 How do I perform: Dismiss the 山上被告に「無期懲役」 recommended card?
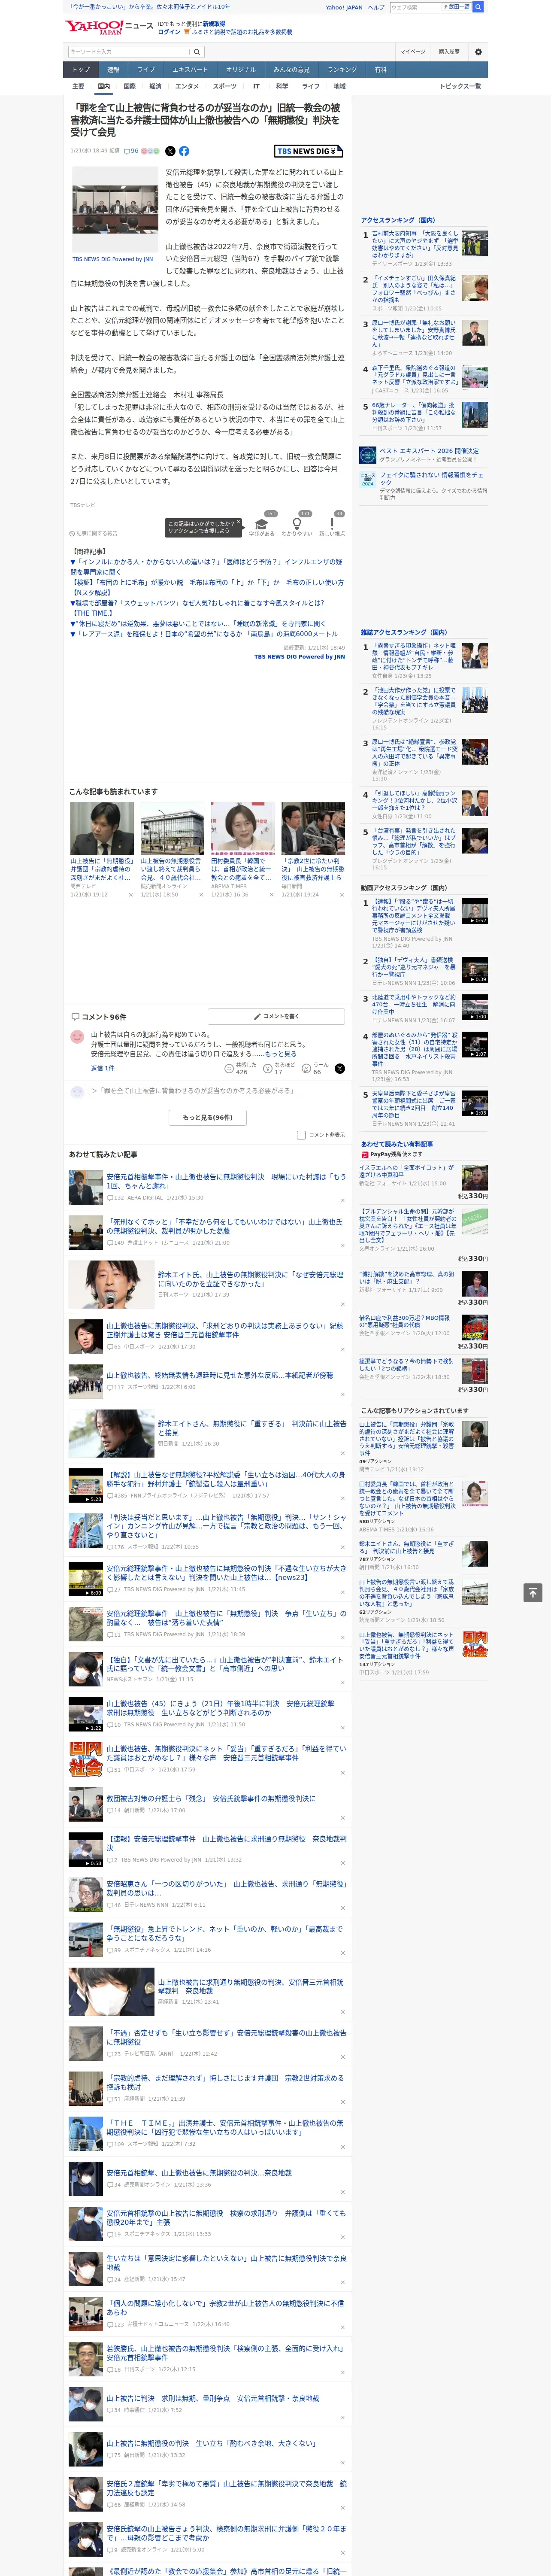pos(130,895)
